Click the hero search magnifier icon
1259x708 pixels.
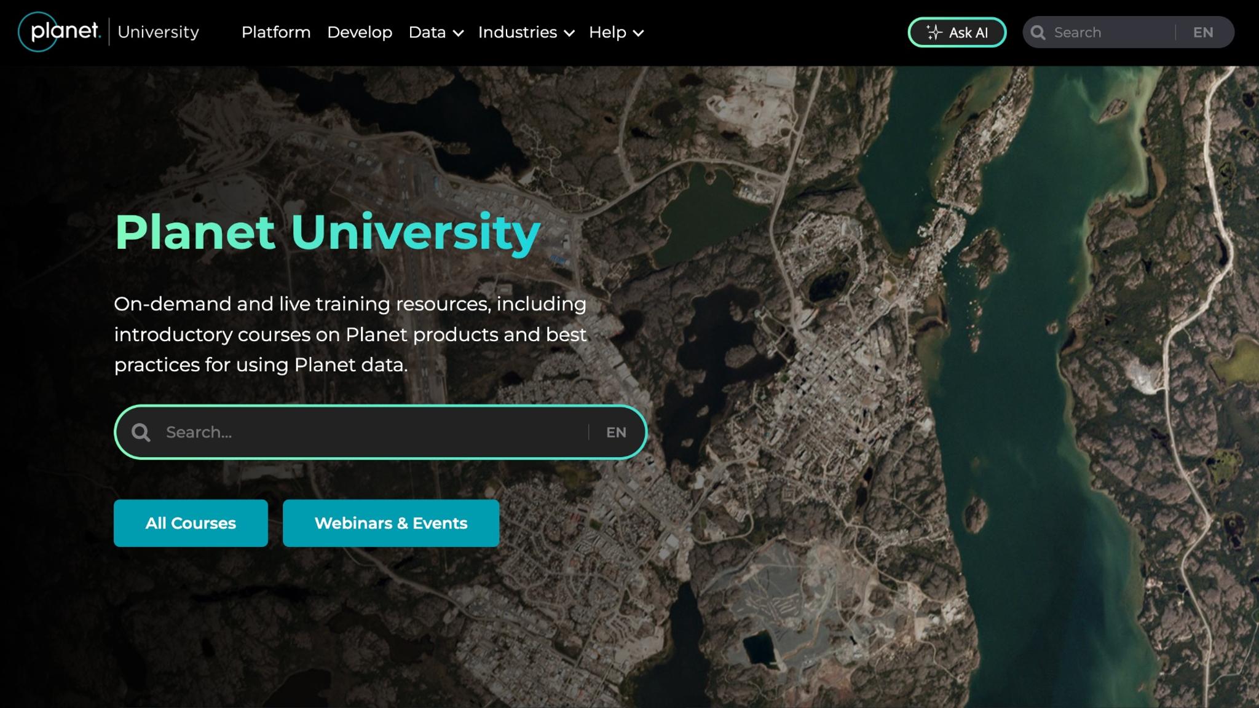[x=141, y=432]
